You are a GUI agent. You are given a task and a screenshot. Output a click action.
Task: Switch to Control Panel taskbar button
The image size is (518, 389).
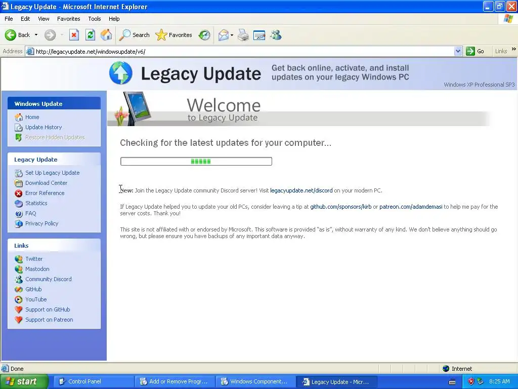(x=93, y=382)
